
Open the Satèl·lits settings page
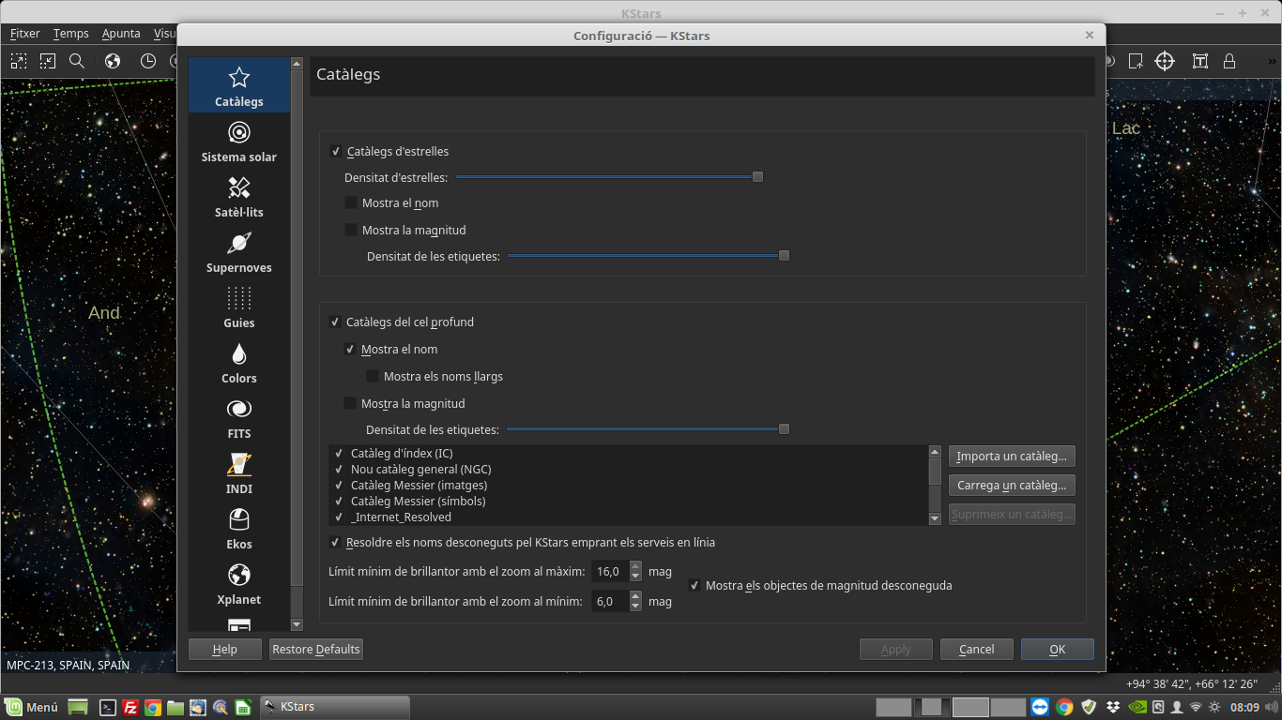(x=239, y=197)
